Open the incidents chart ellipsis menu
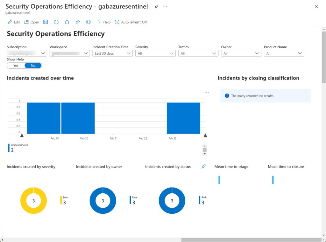The image size is (326, 242). [206, 93]
